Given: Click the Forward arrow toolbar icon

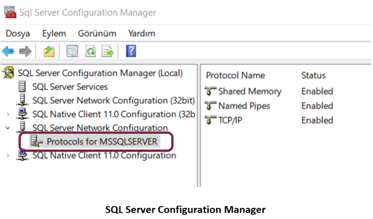Looking at the screenshot, I should [x=25, y=51].
